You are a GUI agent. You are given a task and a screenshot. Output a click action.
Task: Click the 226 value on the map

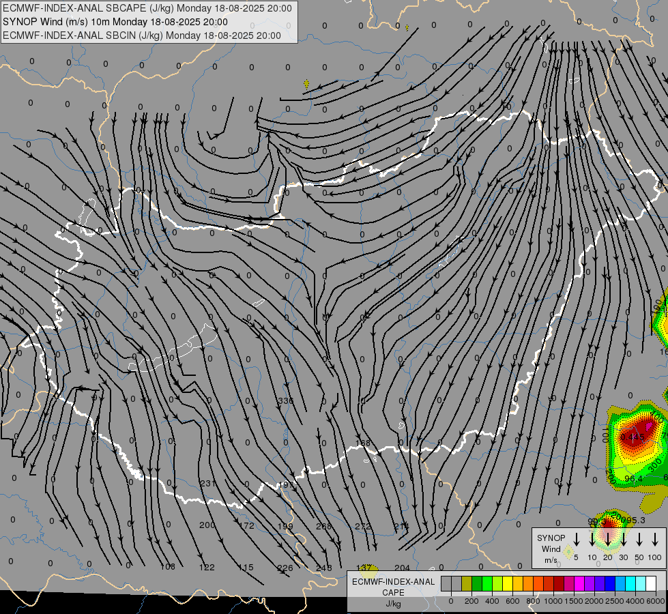285,568
